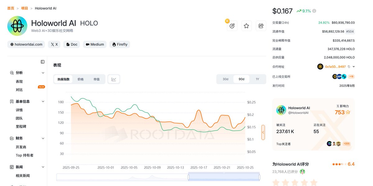373x186 pixels.
Task: Click the info icon beside 9.1%
Action: tap(314, 11)
